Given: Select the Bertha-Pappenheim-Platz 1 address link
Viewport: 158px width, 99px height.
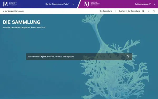Looking at the screenshot, I should 57,4.
